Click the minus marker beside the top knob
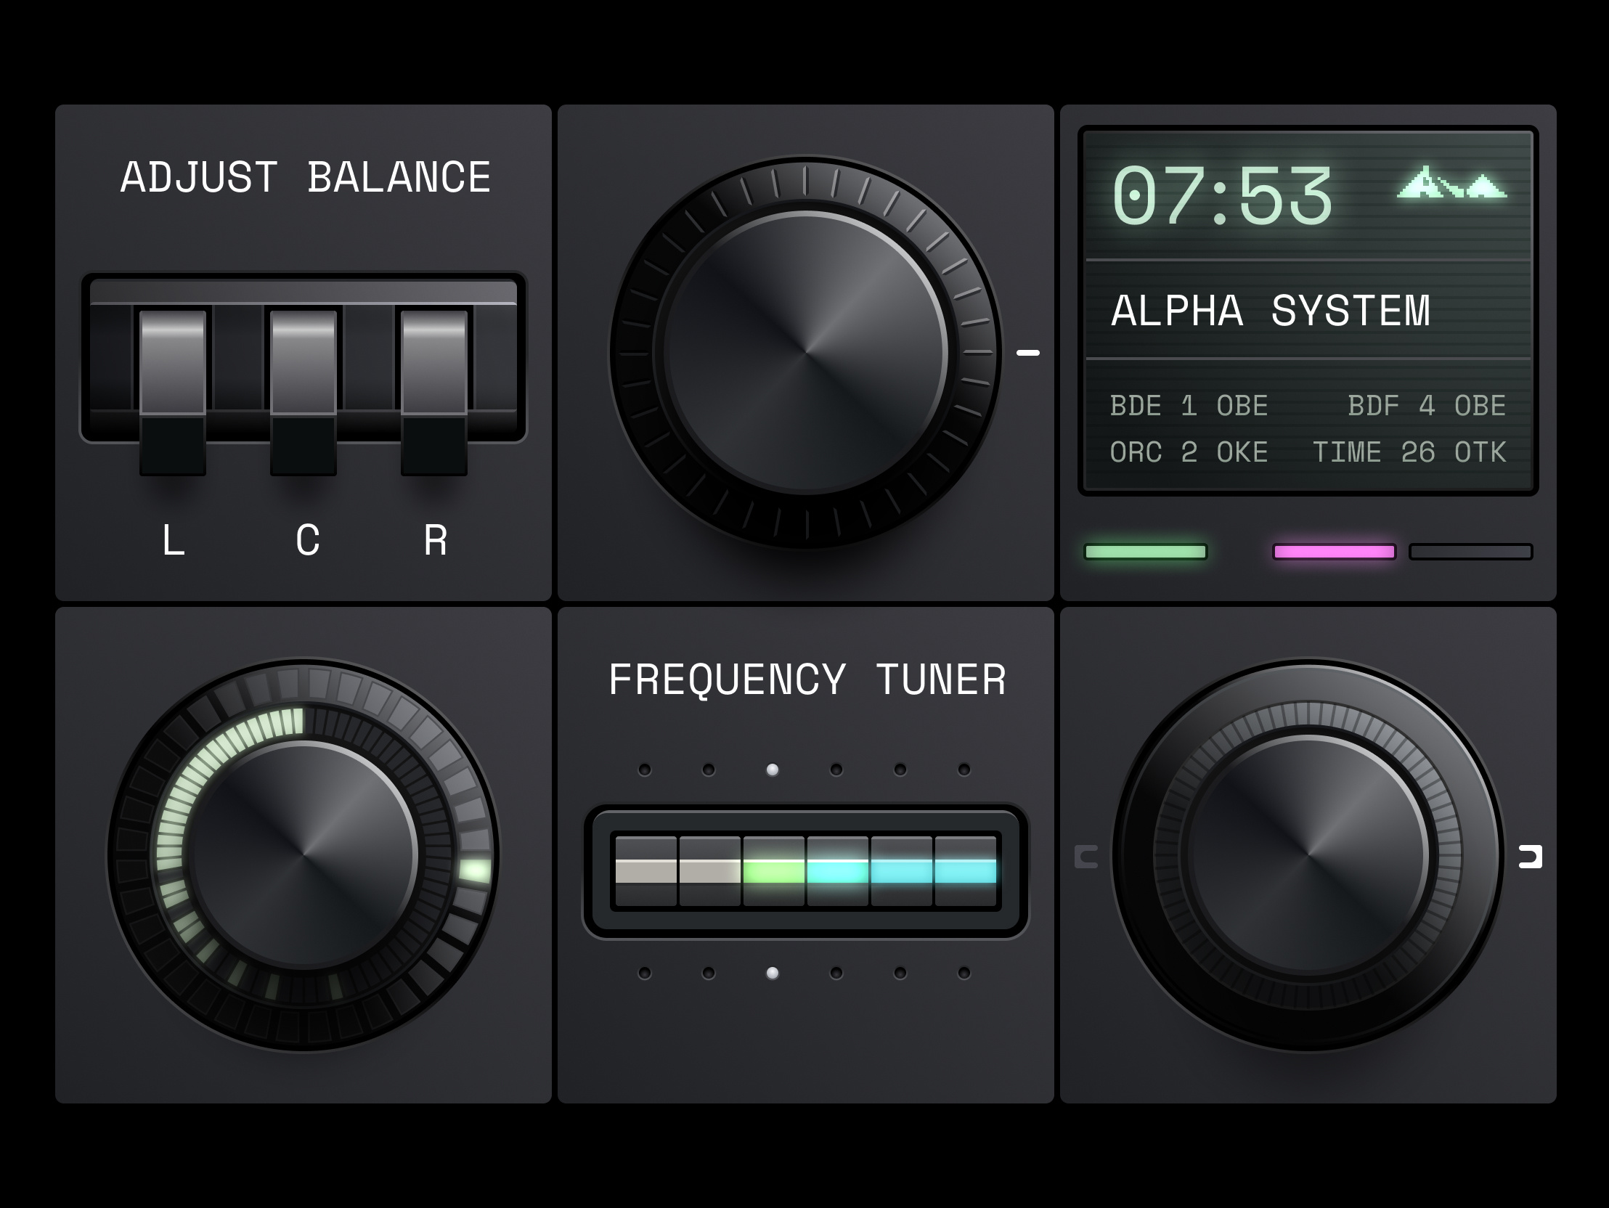 [x=1028, y=354]
